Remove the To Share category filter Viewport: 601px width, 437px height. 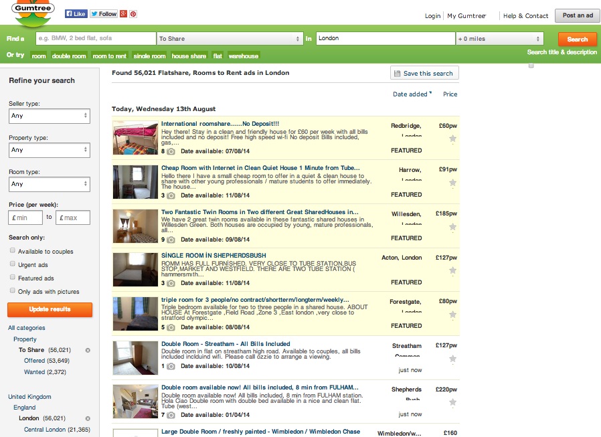(x=88, y=350)
